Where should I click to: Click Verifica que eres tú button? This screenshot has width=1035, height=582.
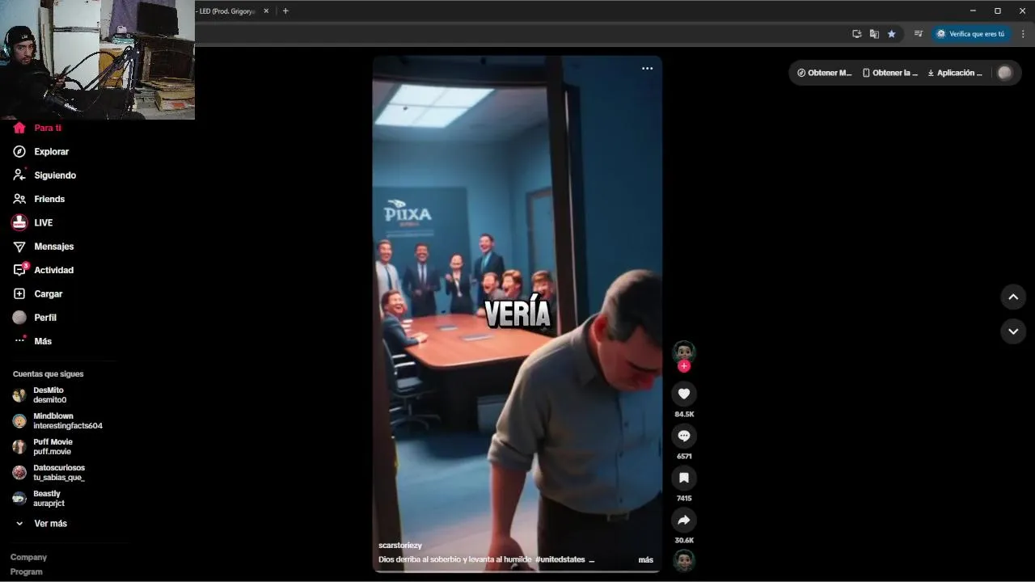tap(970, 34)
